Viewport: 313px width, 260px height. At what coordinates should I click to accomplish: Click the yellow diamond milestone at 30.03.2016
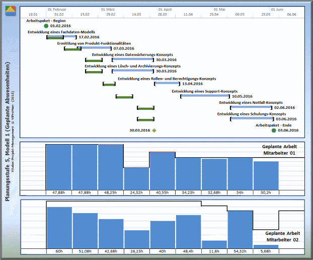154,131
